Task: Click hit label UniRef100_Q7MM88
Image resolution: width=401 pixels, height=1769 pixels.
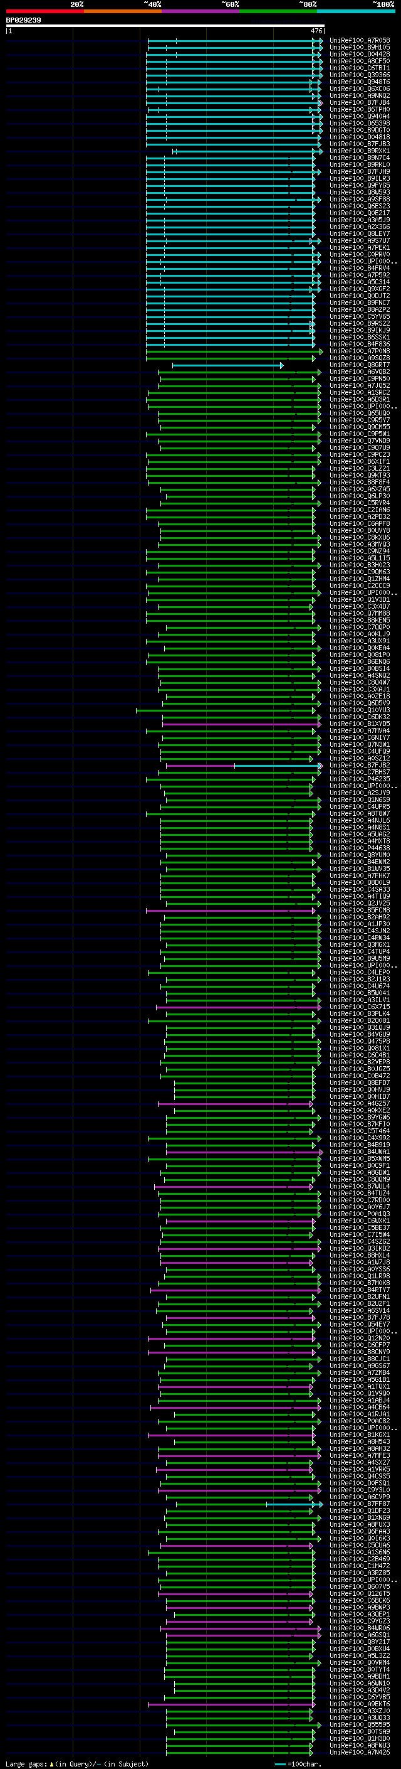Action: pyautogui.click(x=360, y=613)
